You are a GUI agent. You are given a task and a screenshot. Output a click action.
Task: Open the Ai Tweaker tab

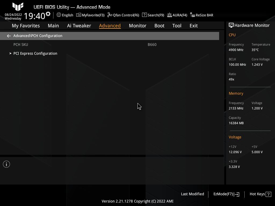[x=79, y=26]
